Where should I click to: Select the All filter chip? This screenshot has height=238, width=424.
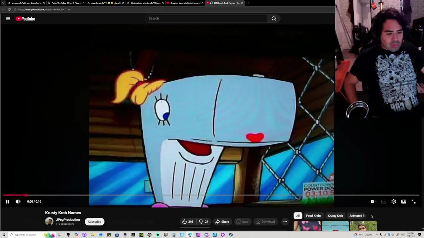click(298, 216)
